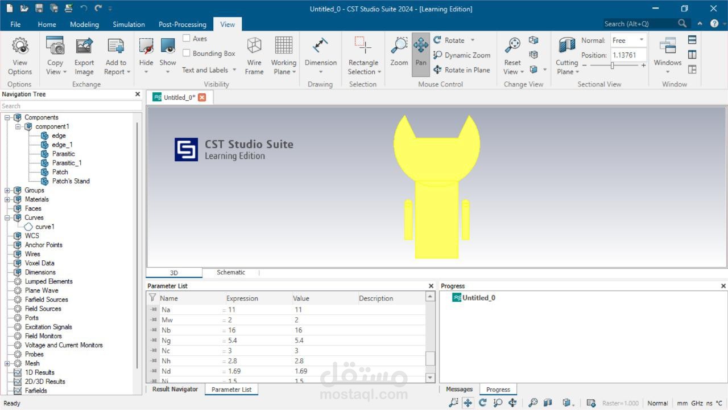728x410 pixels.
Task: Switch to the Post-Processing ribbon tab
Action: click(x=183, y=24)
